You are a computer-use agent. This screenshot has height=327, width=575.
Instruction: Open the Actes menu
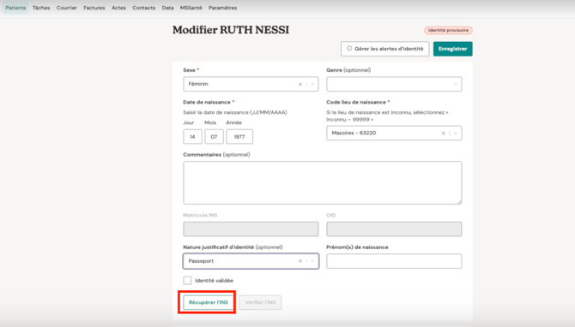(x=118, y=8)
